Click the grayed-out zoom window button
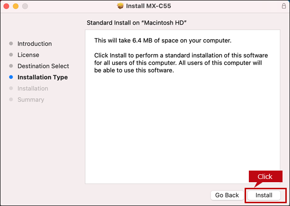This screenshot has height=206, width=290. (25, 6)
